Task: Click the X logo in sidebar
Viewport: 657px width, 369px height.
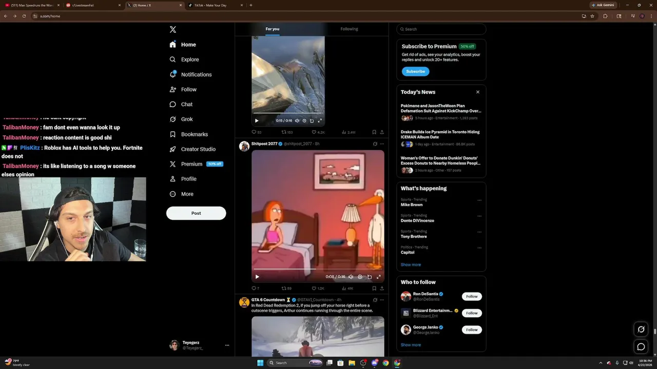Action: (x=173, y=30)
